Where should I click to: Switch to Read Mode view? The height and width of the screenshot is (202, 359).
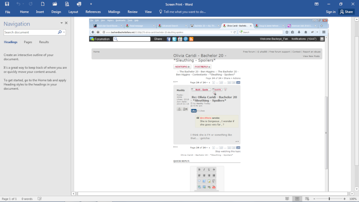(287, 199)
